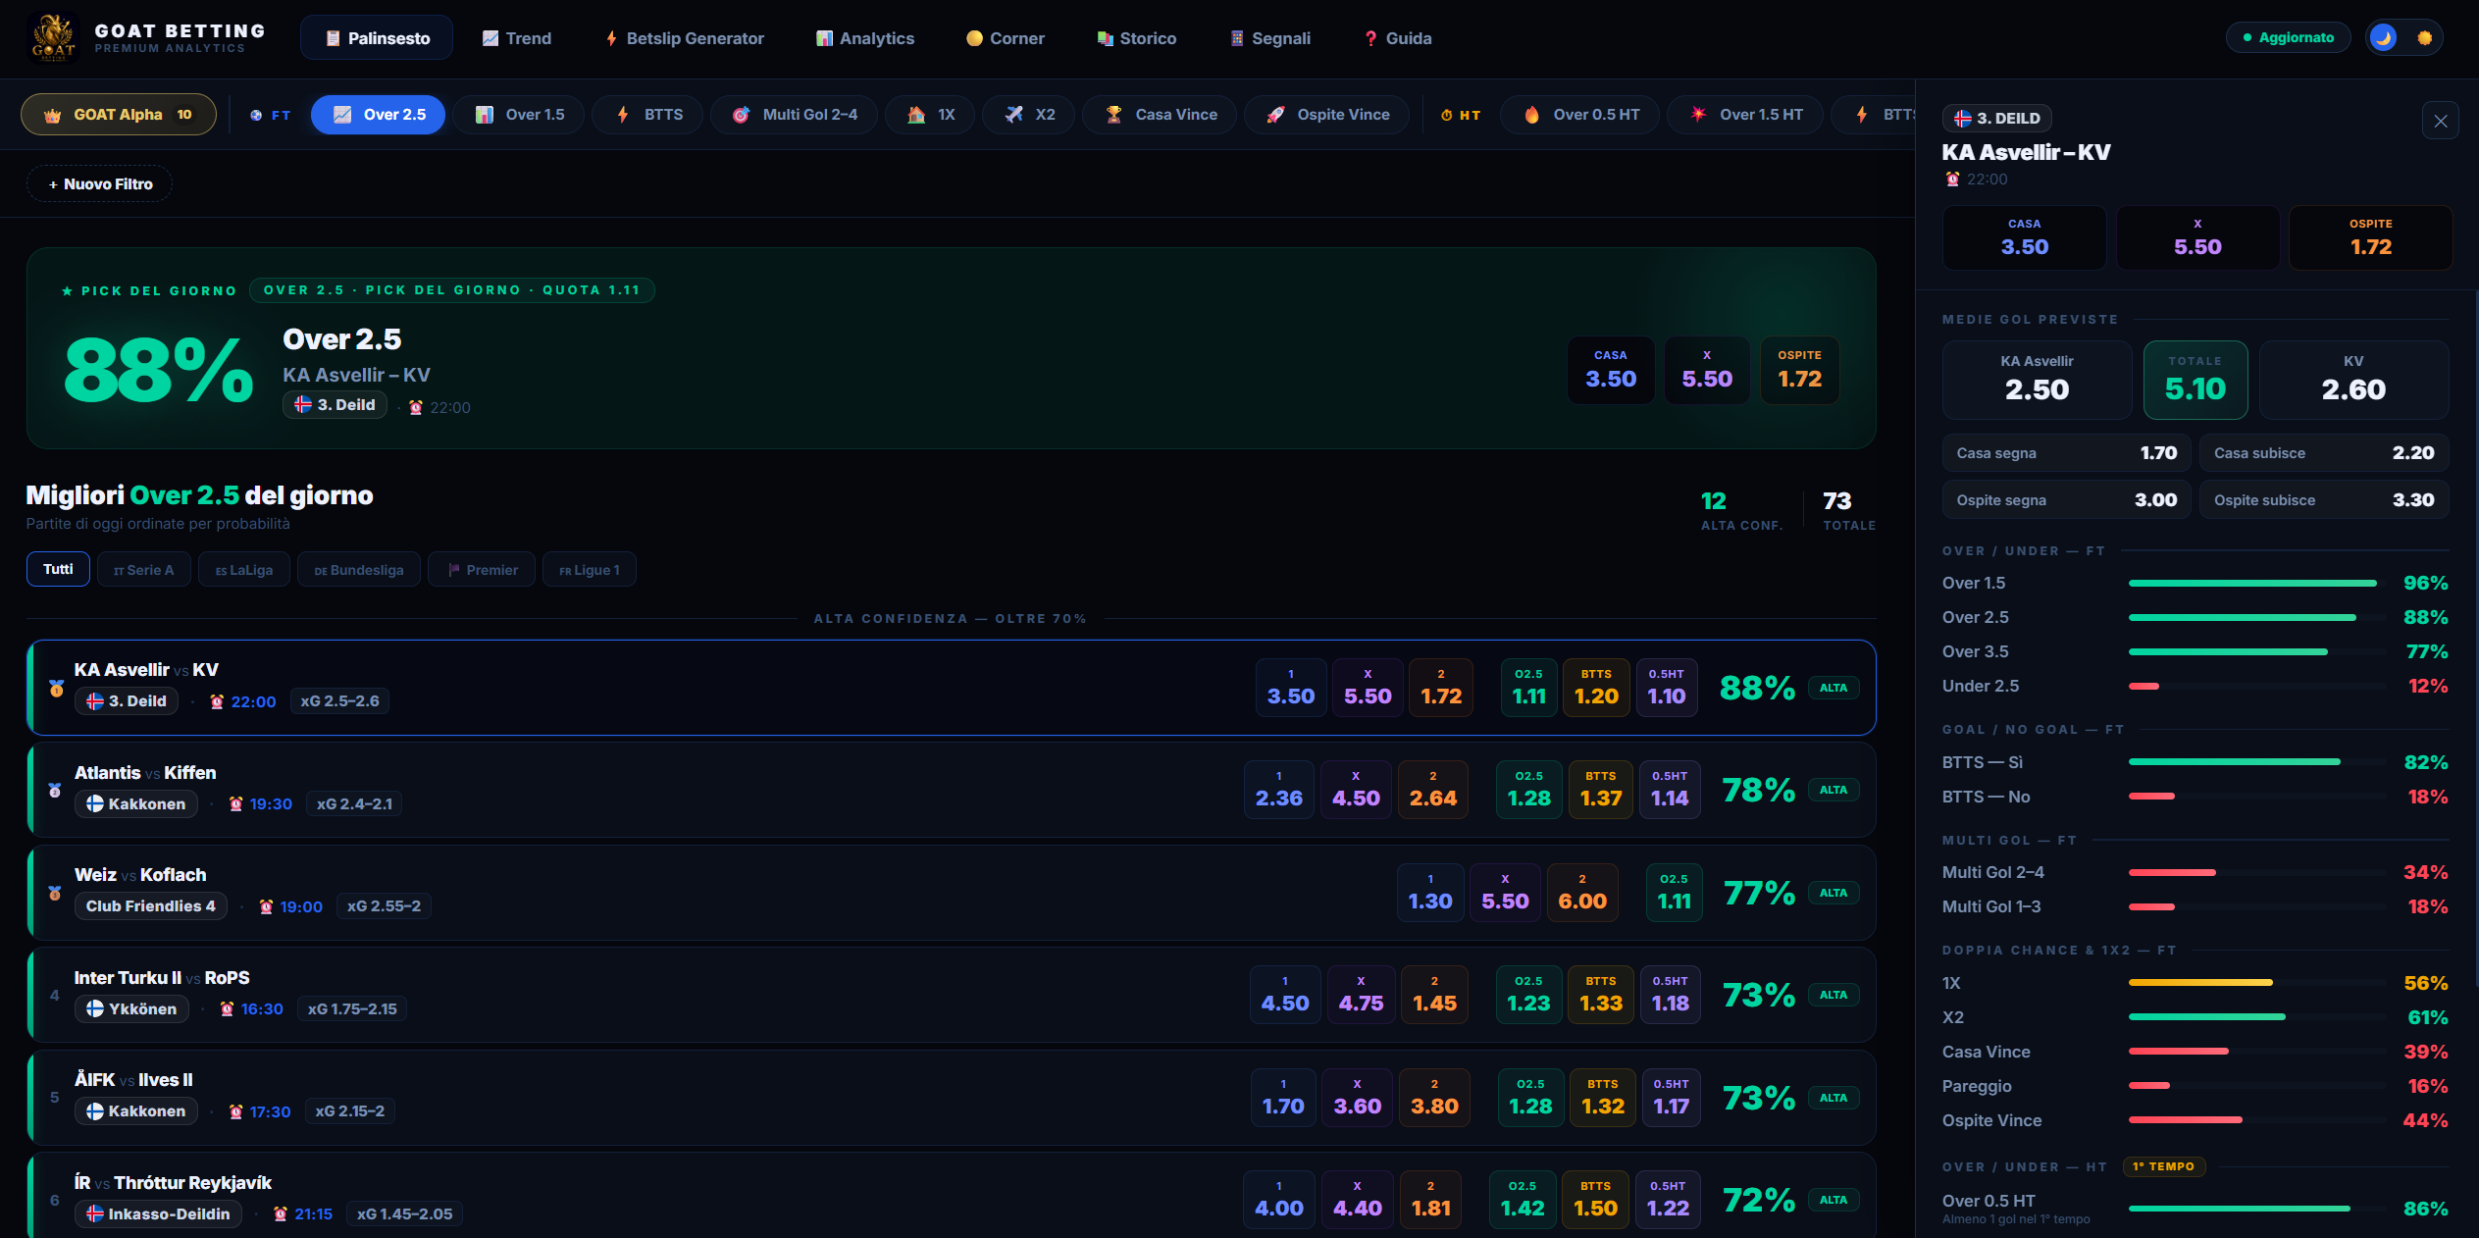Click home odds 1.30 in Weiz row
Screen dimensions: 2479x1238
point(1430,893)
